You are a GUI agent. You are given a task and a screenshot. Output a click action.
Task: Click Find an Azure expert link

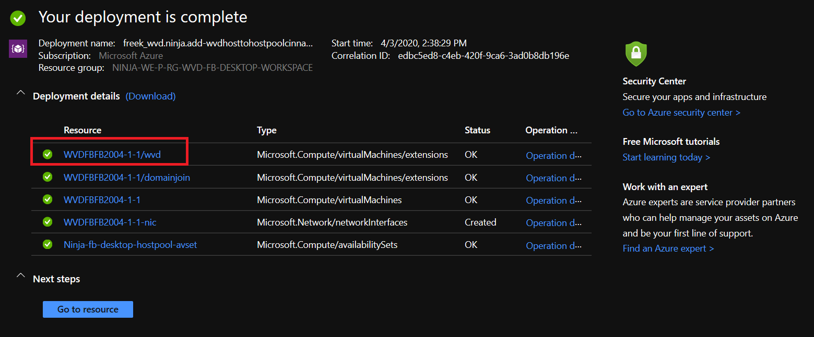click(668, 248)
